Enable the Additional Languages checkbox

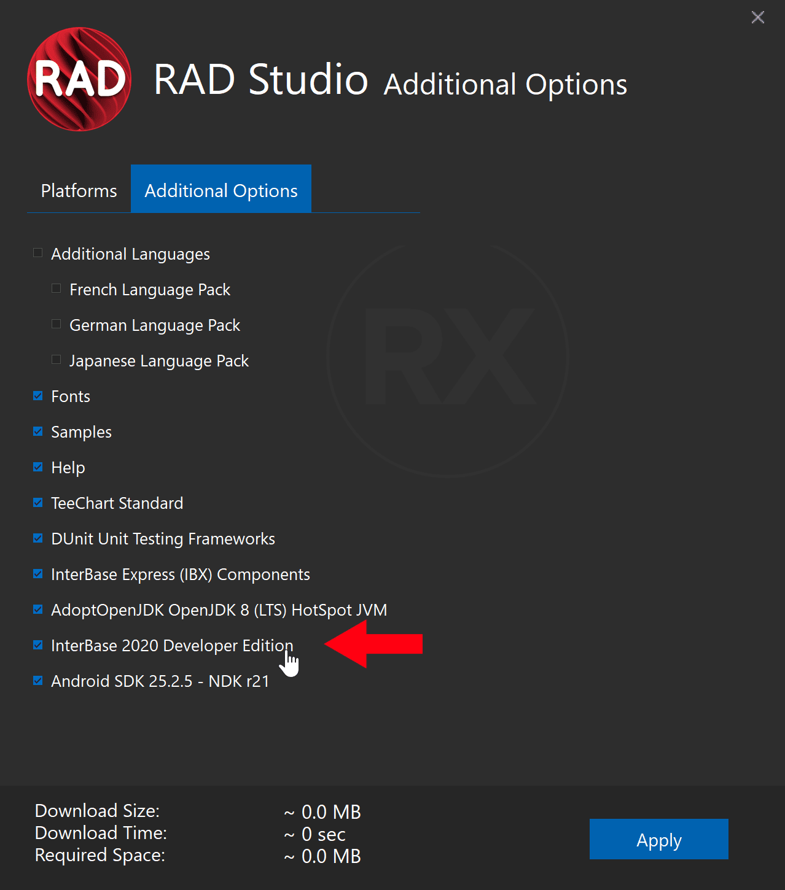point(37,253)
